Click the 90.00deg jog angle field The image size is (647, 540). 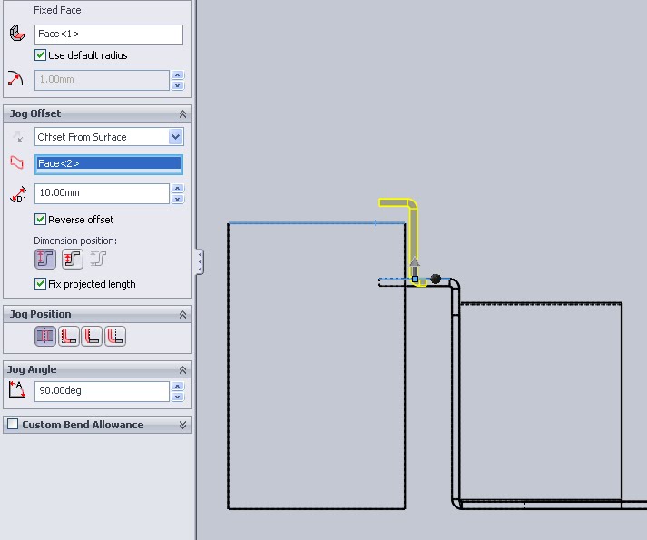click(x=102, y=391)
